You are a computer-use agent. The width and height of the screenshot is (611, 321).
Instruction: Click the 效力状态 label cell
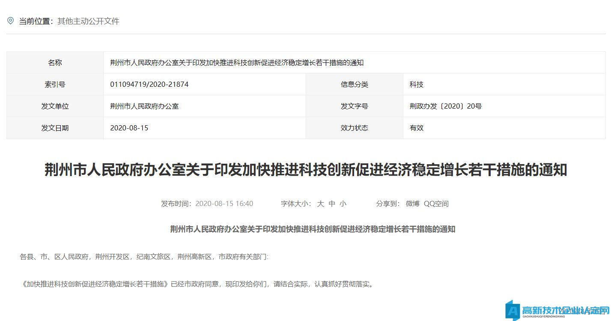[355, 128]
